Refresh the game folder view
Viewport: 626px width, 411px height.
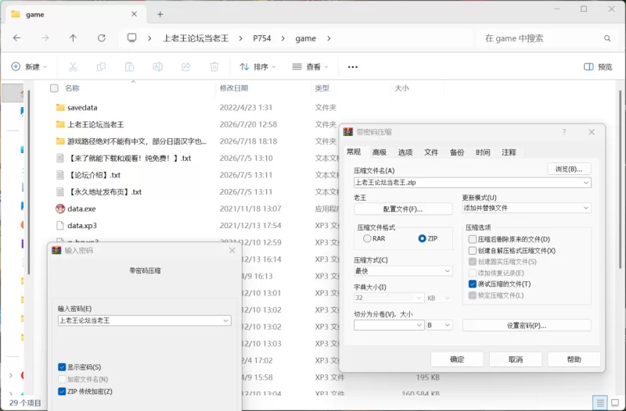click(x=102, y=38)
